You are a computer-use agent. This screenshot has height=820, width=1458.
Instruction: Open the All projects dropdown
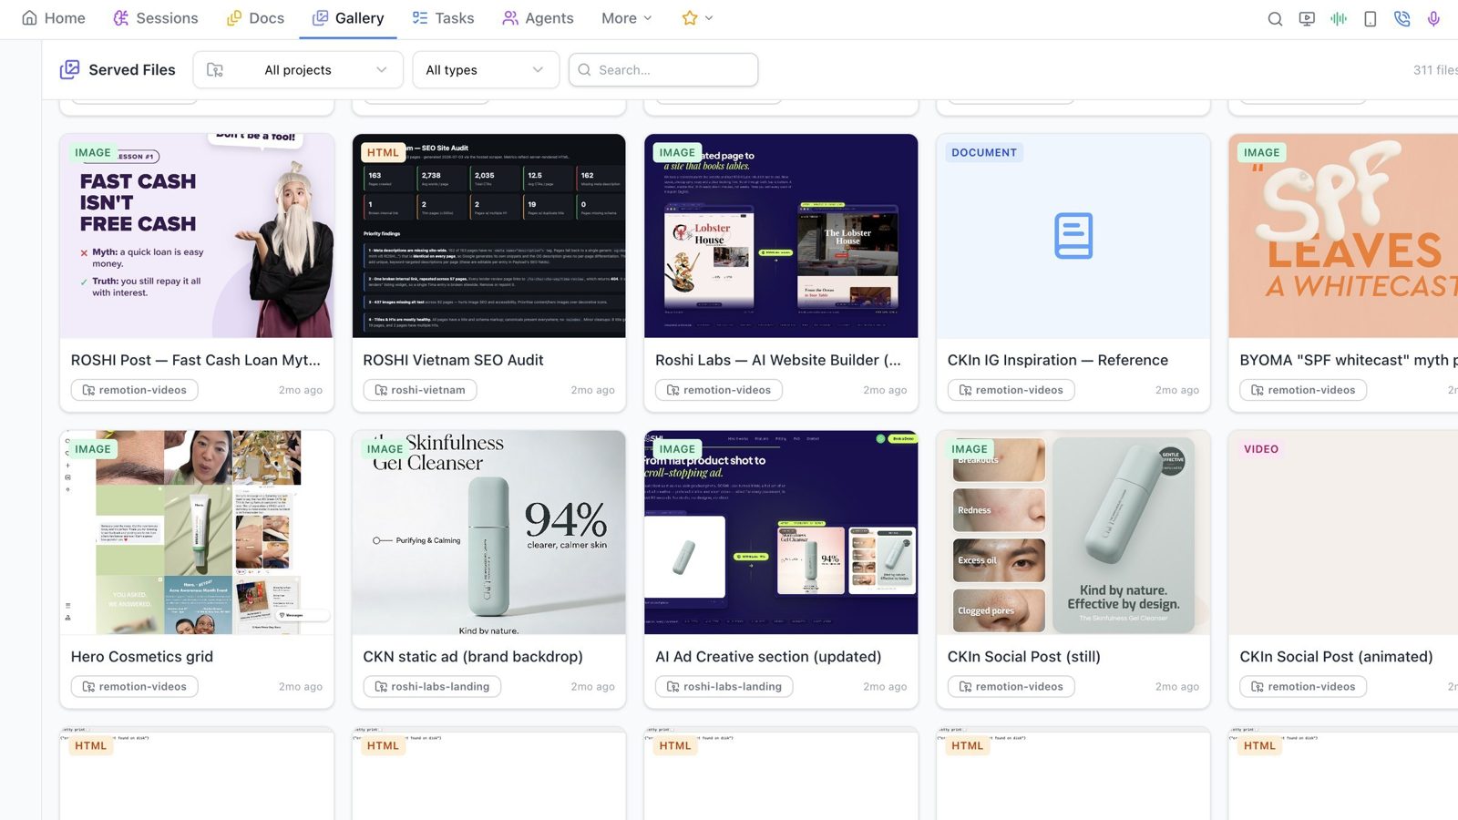298,70
